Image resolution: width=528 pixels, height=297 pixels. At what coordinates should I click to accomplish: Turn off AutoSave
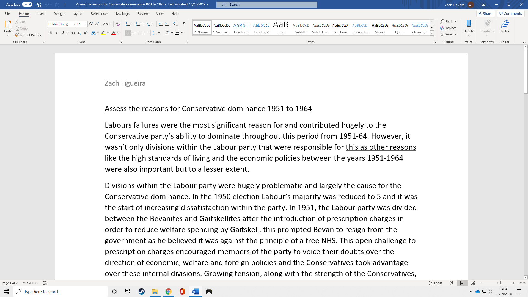point(28,4)
